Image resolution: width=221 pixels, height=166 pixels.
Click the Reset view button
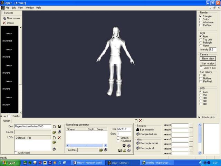pos(208,58)
